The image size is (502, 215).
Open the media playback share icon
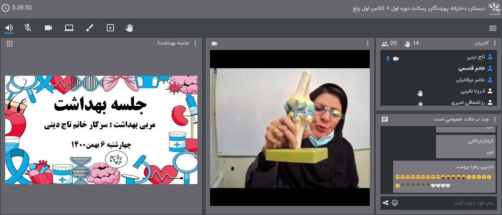point(110,28)
